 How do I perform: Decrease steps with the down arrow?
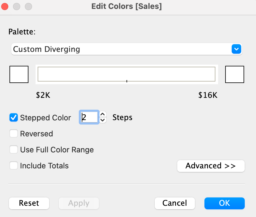click(103, 120)
